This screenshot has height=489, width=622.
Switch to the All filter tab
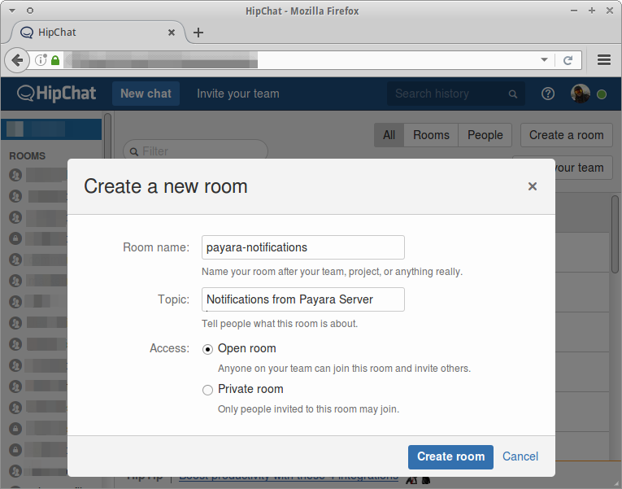(389, 135)
